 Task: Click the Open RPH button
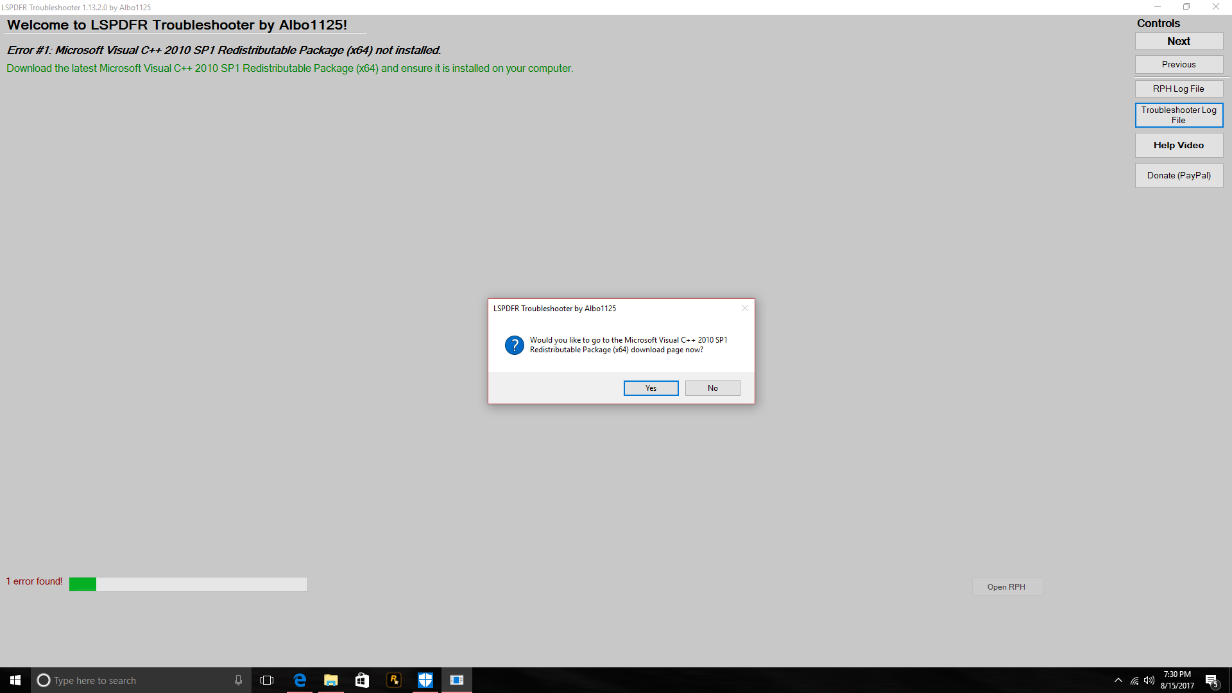1006,586
